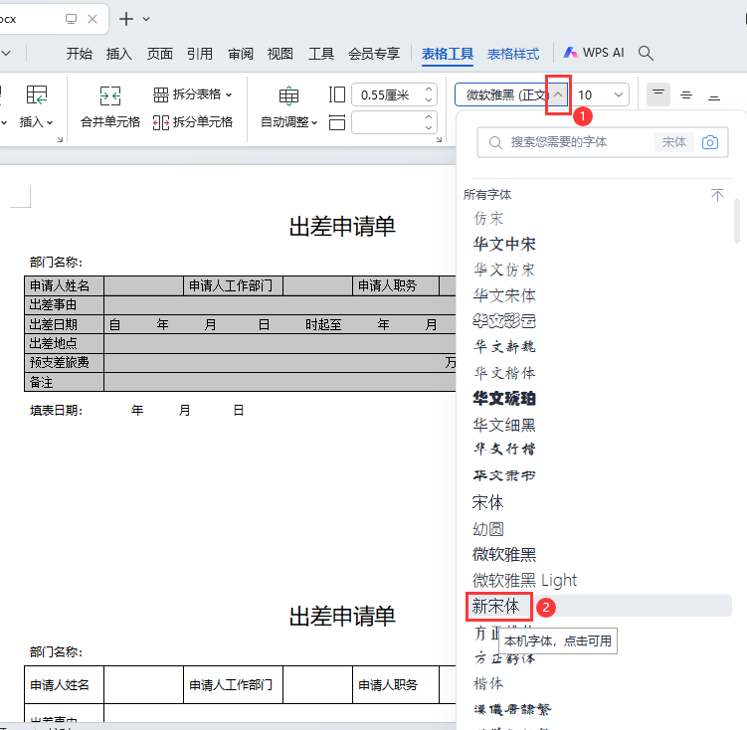The height and width of the screenshot is (730, 747).
Task: Expand the 插入 dropdown
Action: (36, 122)
